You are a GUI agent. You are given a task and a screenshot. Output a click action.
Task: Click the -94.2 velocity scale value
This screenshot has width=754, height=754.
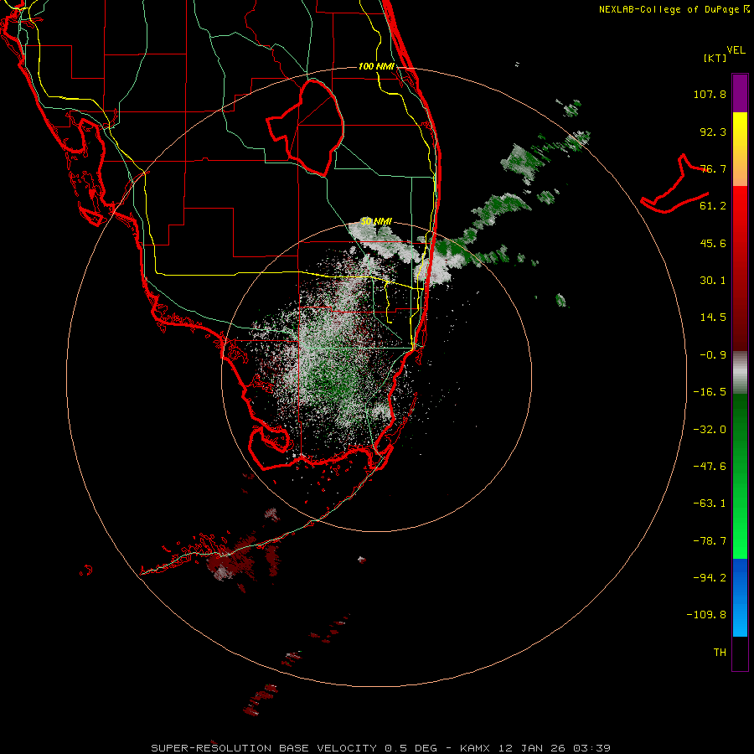click(710, 577)
